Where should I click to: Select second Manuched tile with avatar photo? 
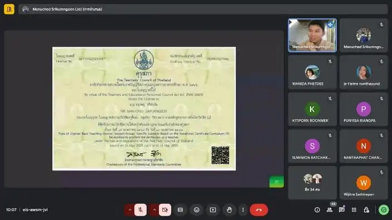(x=364, y=35)
